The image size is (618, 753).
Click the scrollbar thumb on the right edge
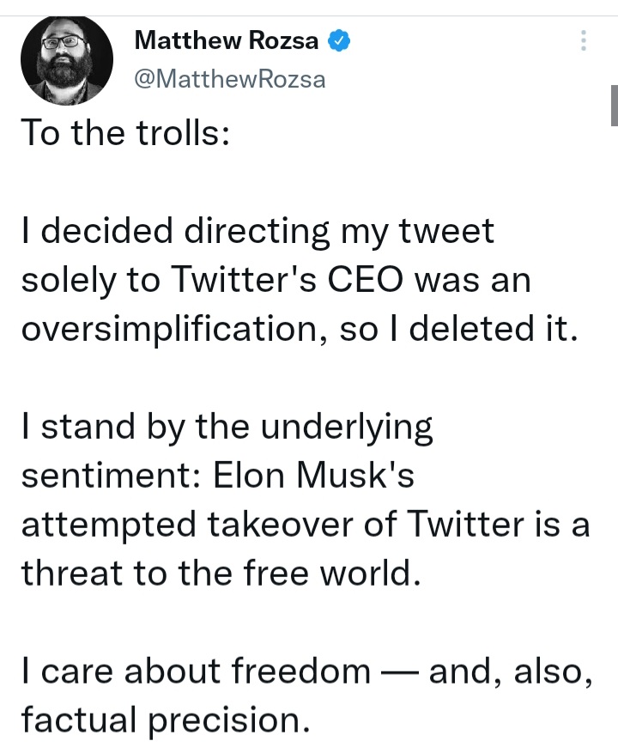615,106
